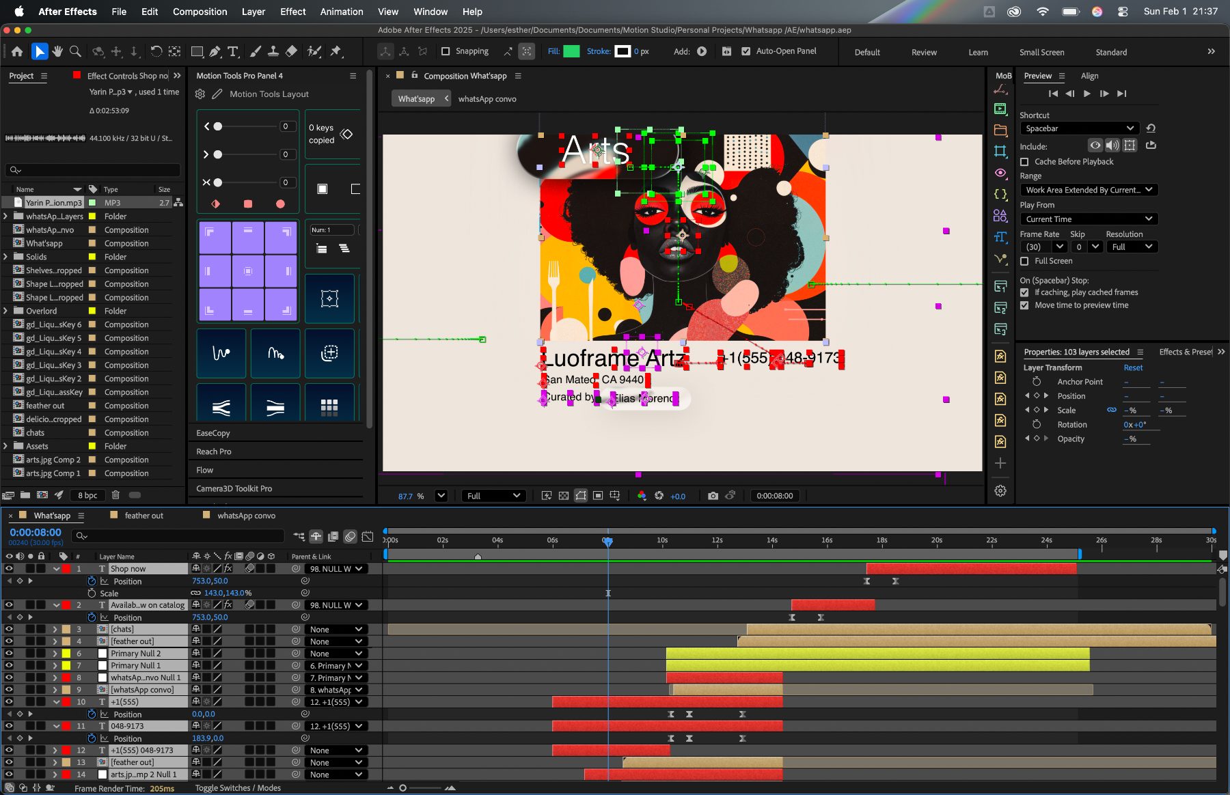Select the Eraser tool
Image resolution: width=1230 pixels, height=795 pixels.
pos(291,51)
